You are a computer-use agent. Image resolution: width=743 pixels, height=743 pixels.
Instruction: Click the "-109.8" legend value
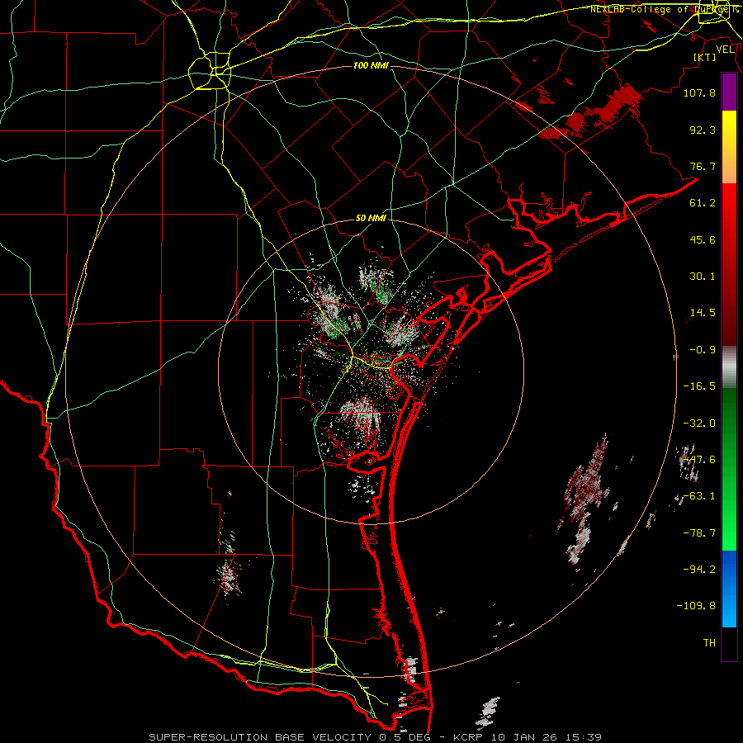pos(696,606)
